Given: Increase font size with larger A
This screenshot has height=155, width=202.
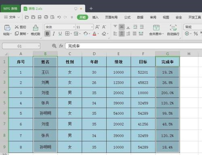Looking at the screenshot, I should (x=97, y=27).
